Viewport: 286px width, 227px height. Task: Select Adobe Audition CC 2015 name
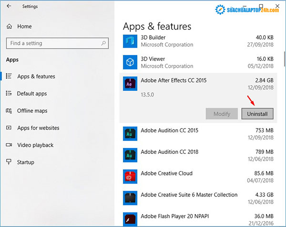pyautogui.click(x=169, y=130)
